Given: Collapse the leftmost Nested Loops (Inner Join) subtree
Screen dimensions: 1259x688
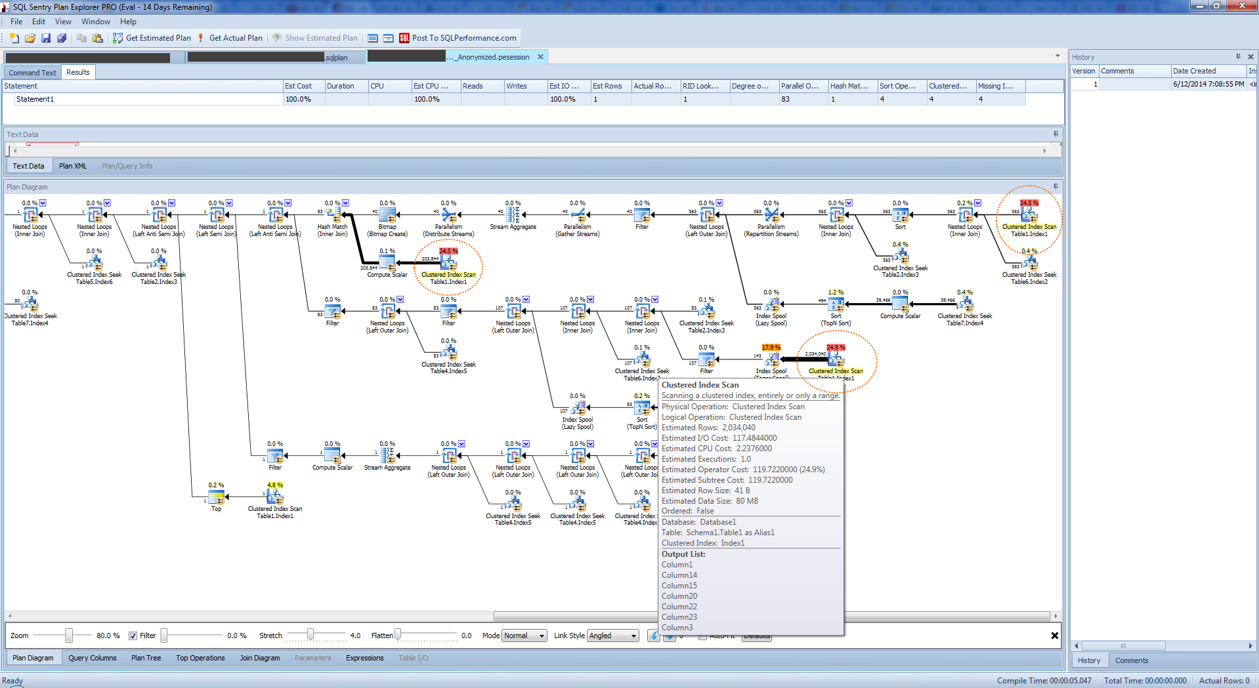Looking at the screenshot, I should pyautogui.click(x=43, y=203).
